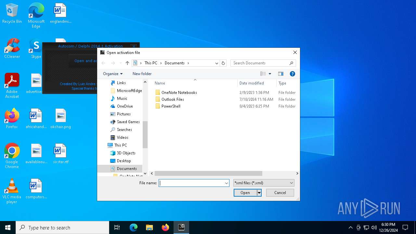Launch Microsoft Edge from desktop shortcut
The height and width of the screenshot is (234, 416).
pyautogui.click(x=36, y=15)
